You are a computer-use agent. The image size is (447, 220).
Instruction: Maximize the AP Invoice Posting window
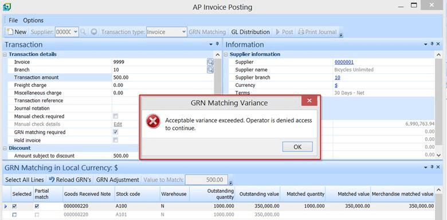click(414, 5)
